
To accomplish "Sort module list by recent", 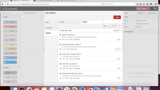I will coord(114,26).
